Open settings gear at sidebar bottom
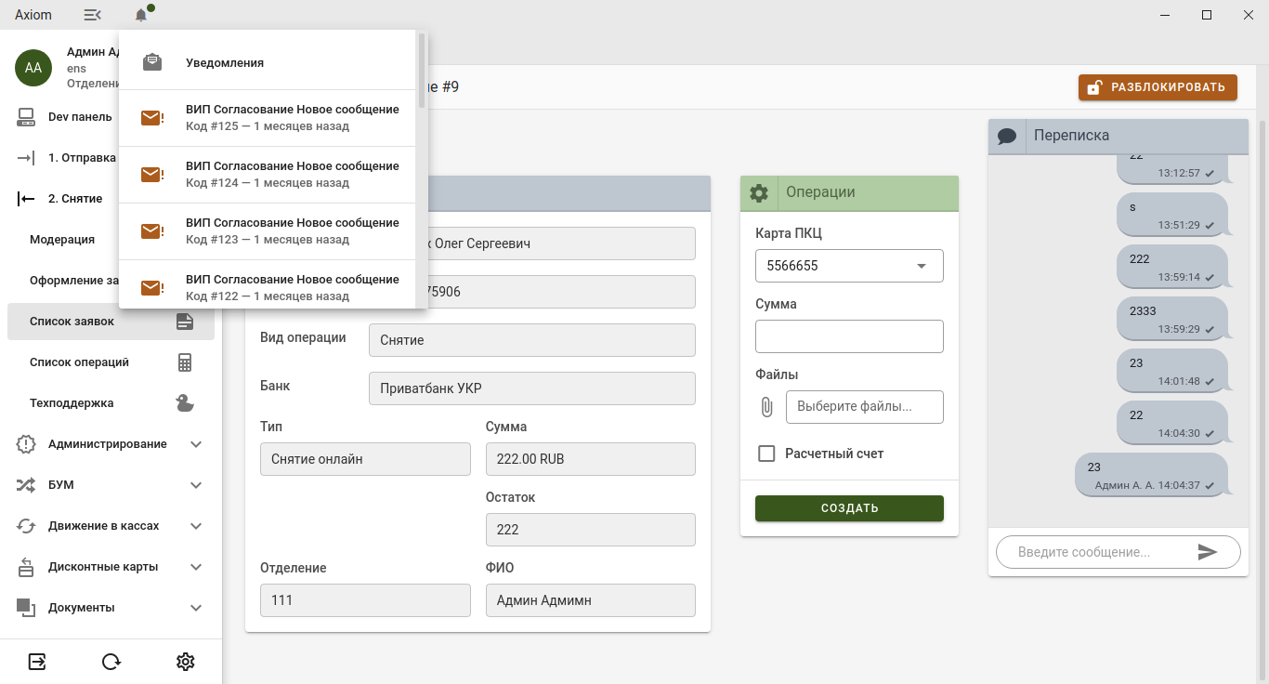1269x684 pixels. pyautogui.click(x=186, y=662)
